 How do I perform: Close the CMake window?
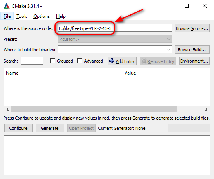(x=205, y=6)
